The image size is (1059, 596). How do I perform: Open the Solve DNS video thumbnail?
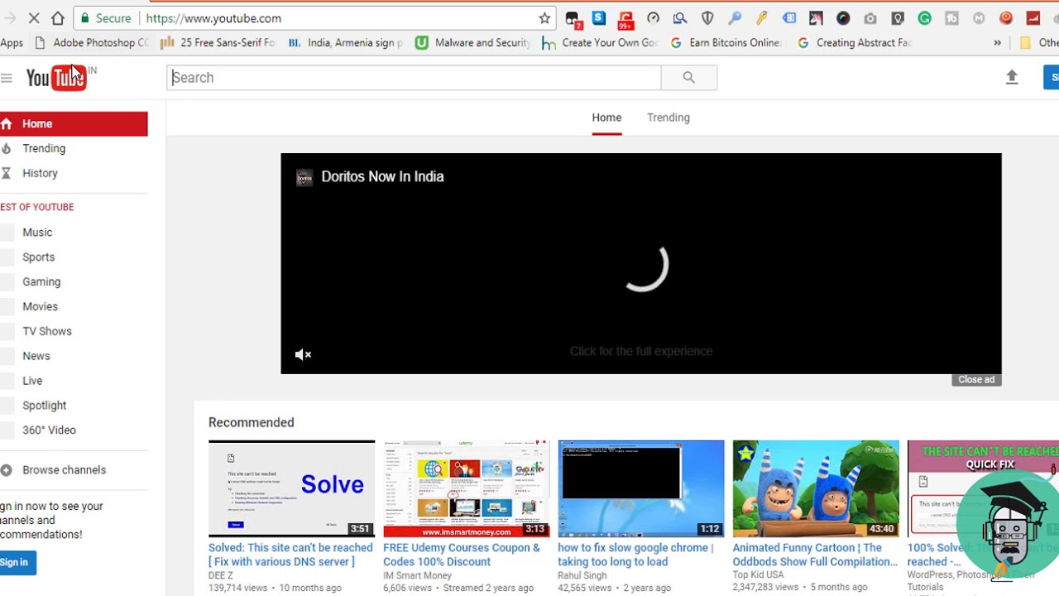coord(291,488)
